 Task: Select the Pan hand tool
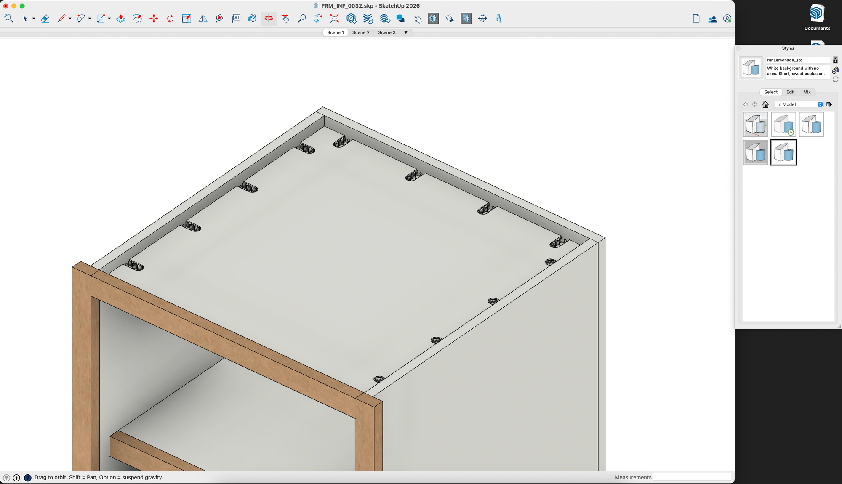click(285, 19)
